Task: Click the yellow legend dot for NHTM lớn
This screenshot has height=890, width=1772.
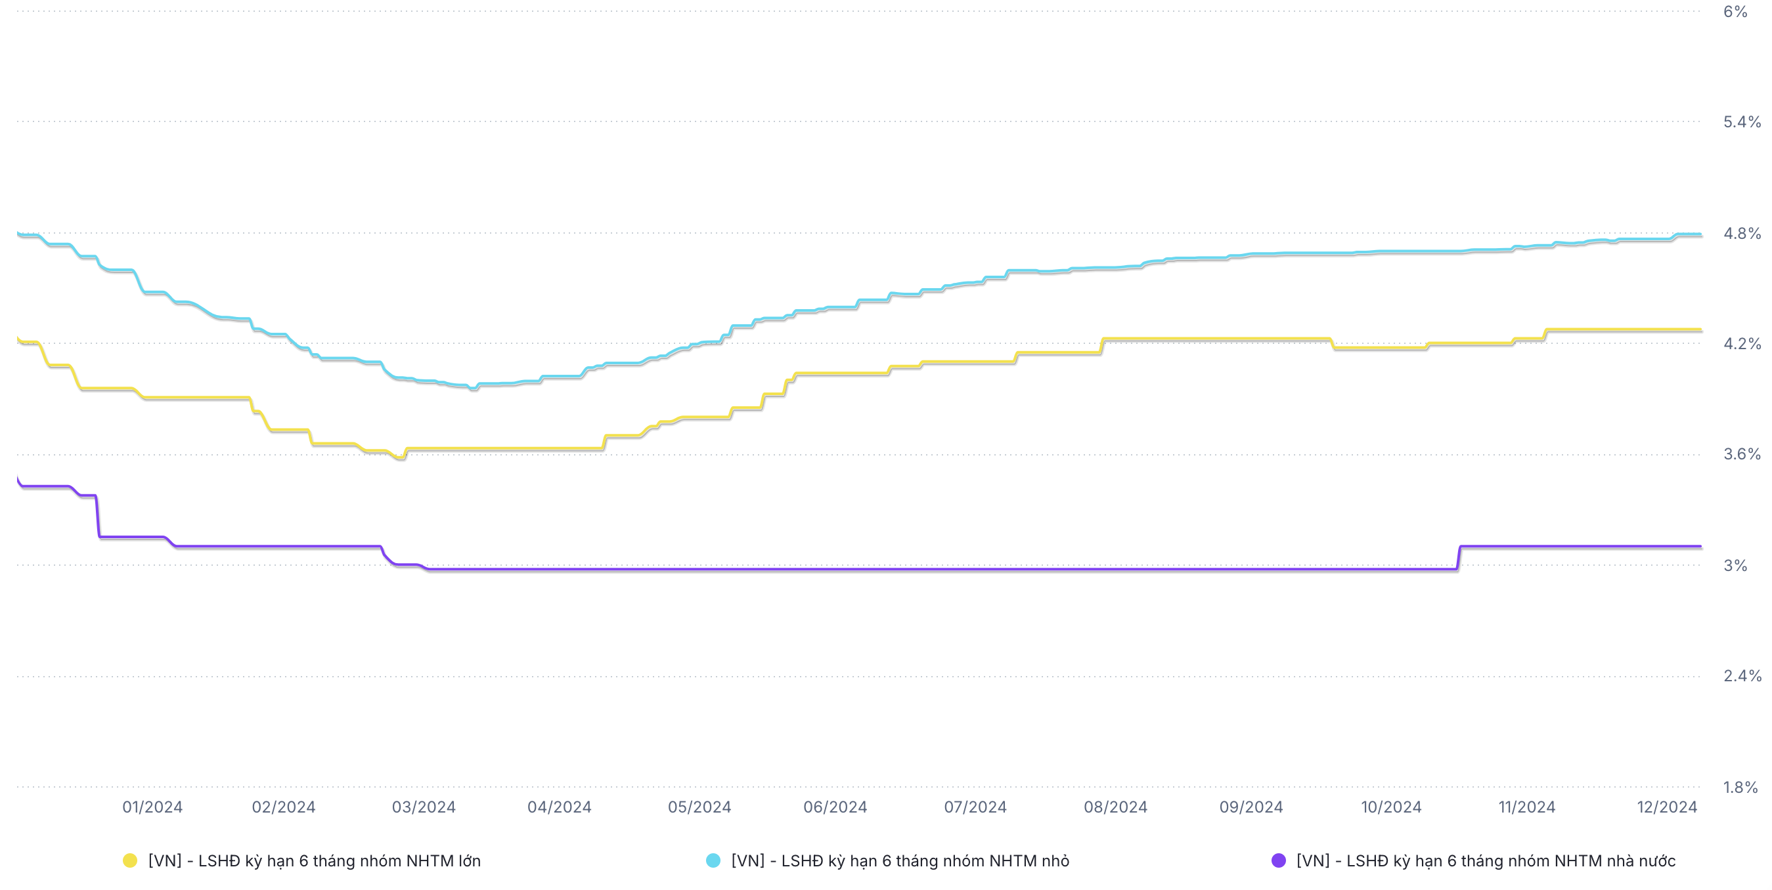Action: click(x=130, y=860)
